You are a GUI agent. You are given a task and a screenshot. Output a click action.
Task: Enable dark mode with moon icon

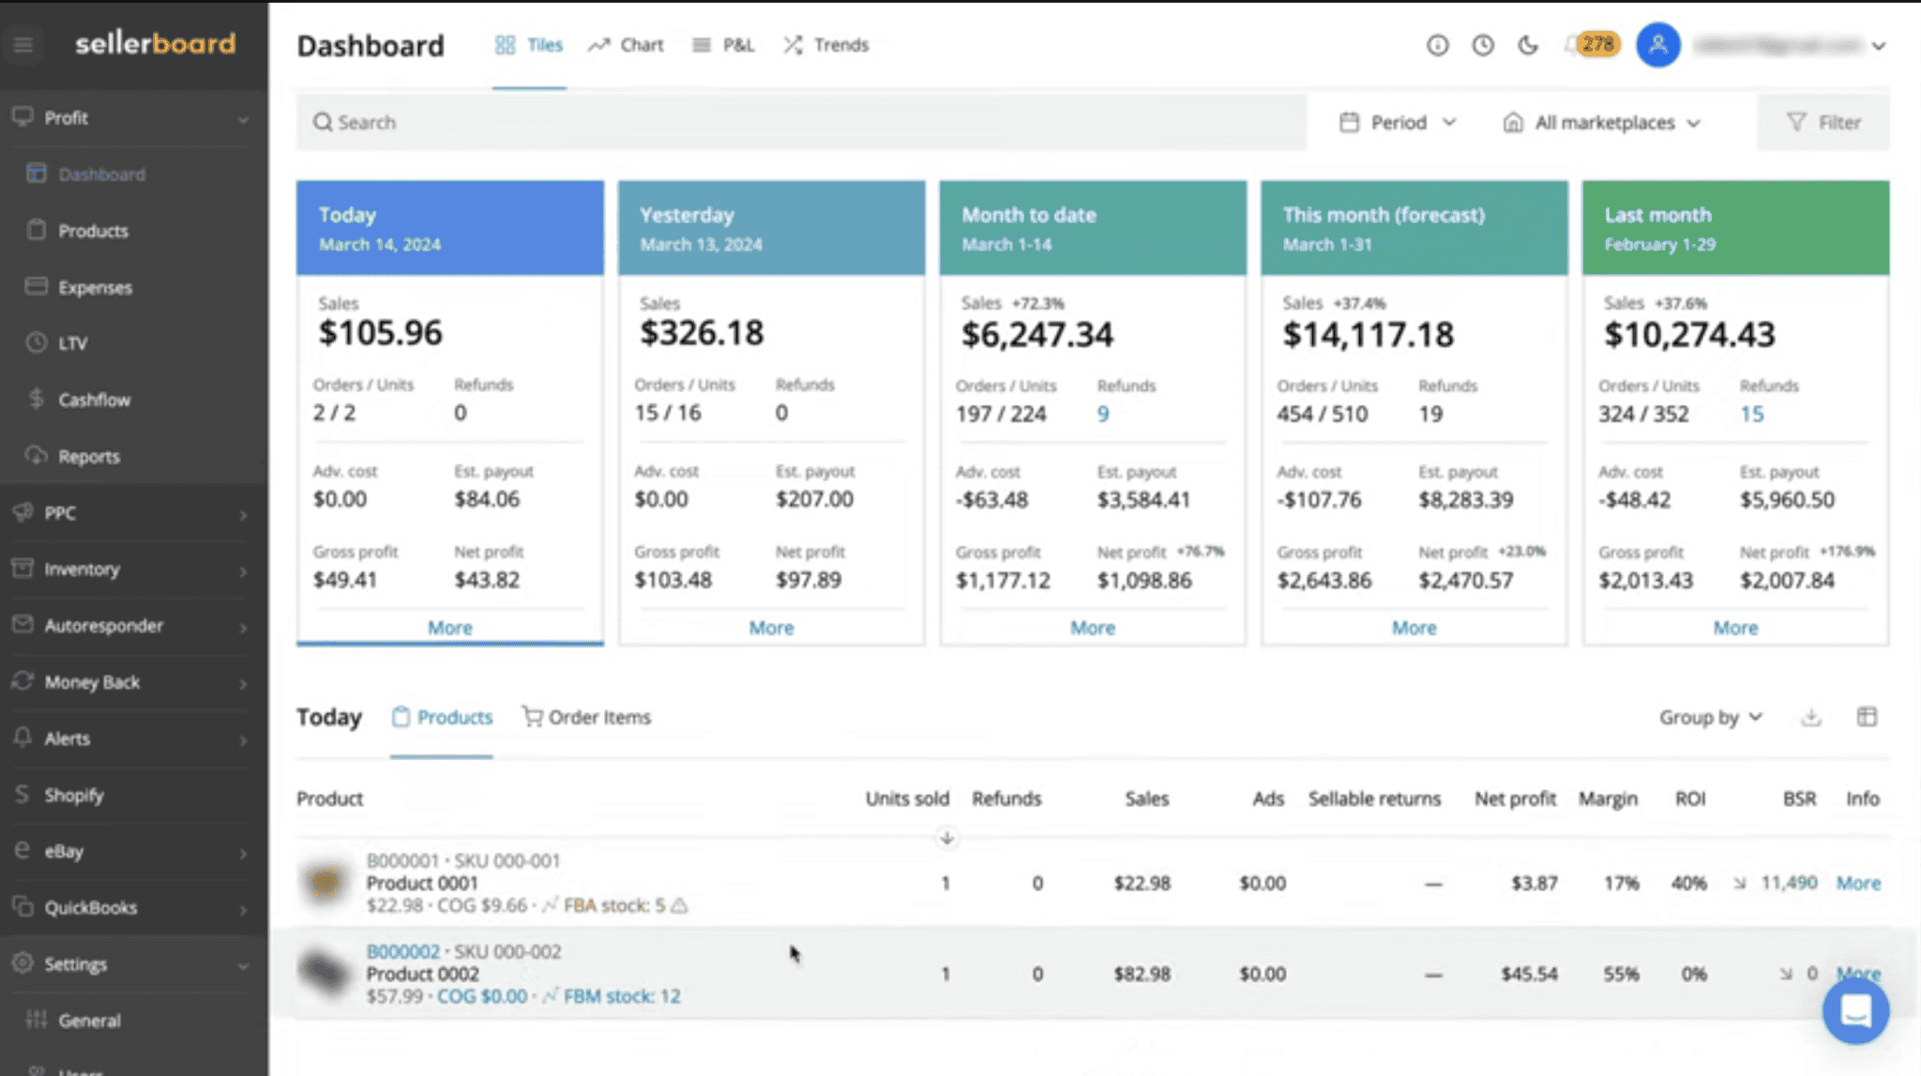[1528, 44]
